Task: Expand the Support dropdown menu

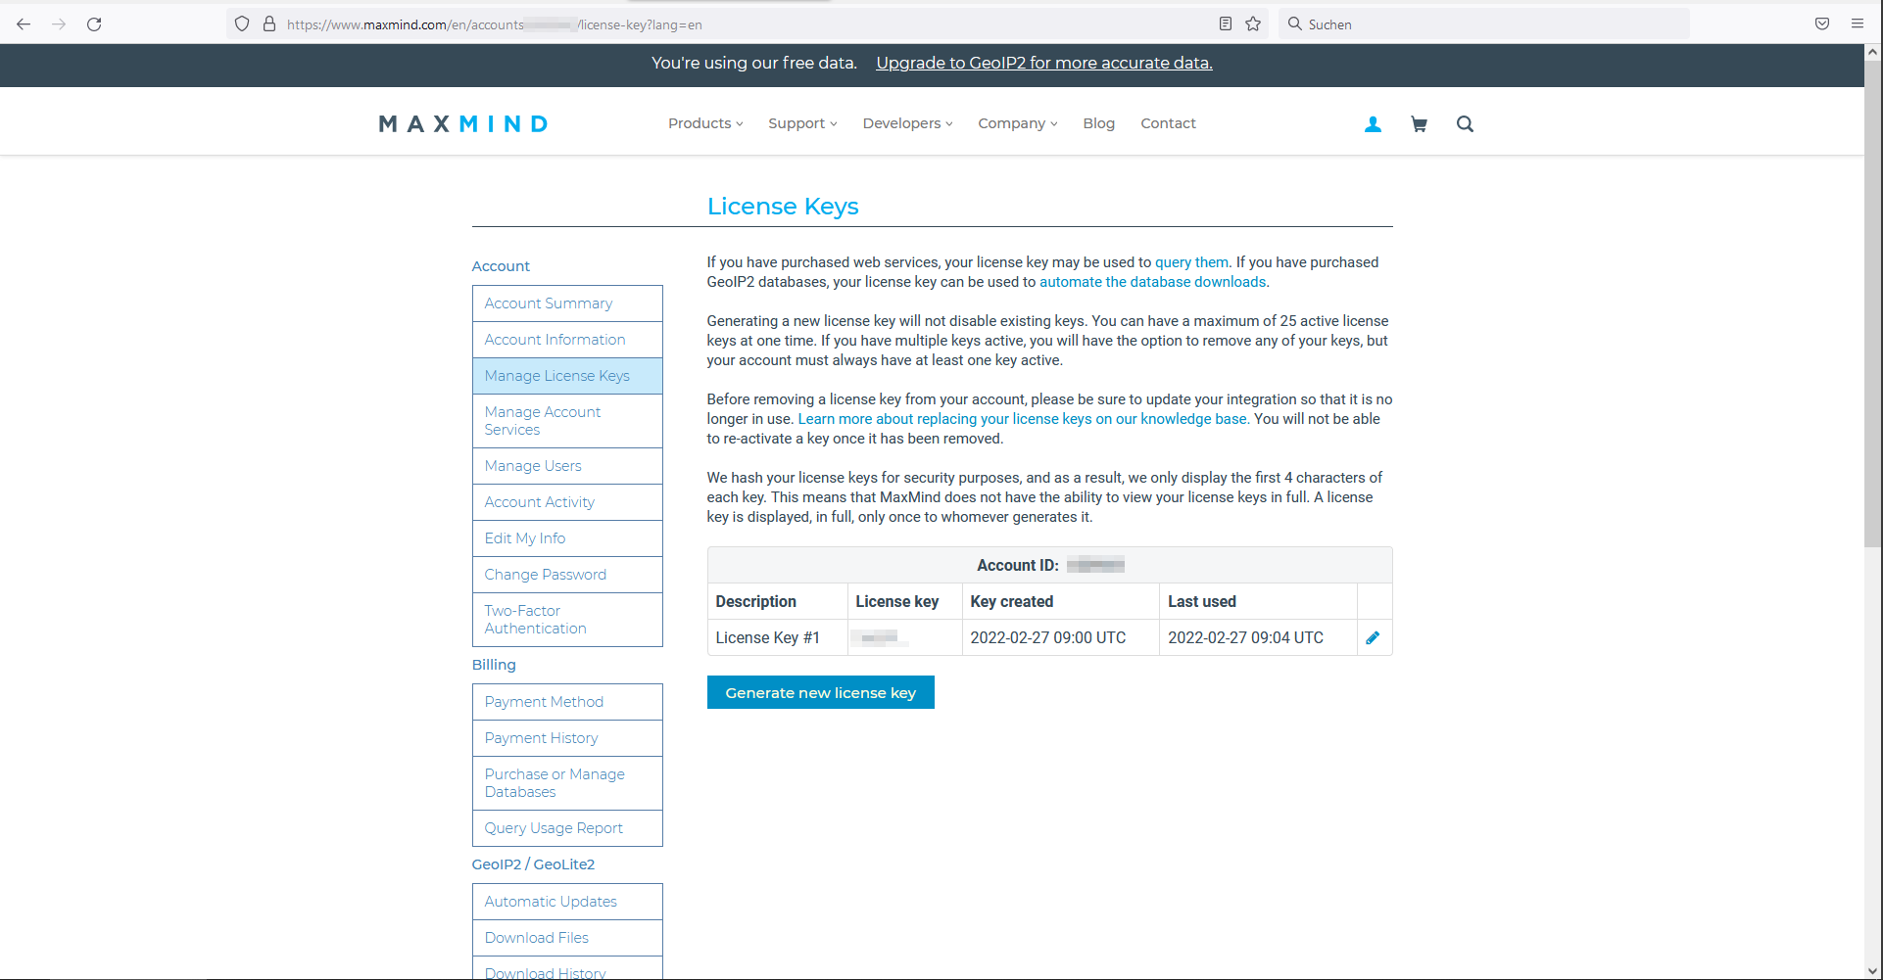Action: coord(802,123)
